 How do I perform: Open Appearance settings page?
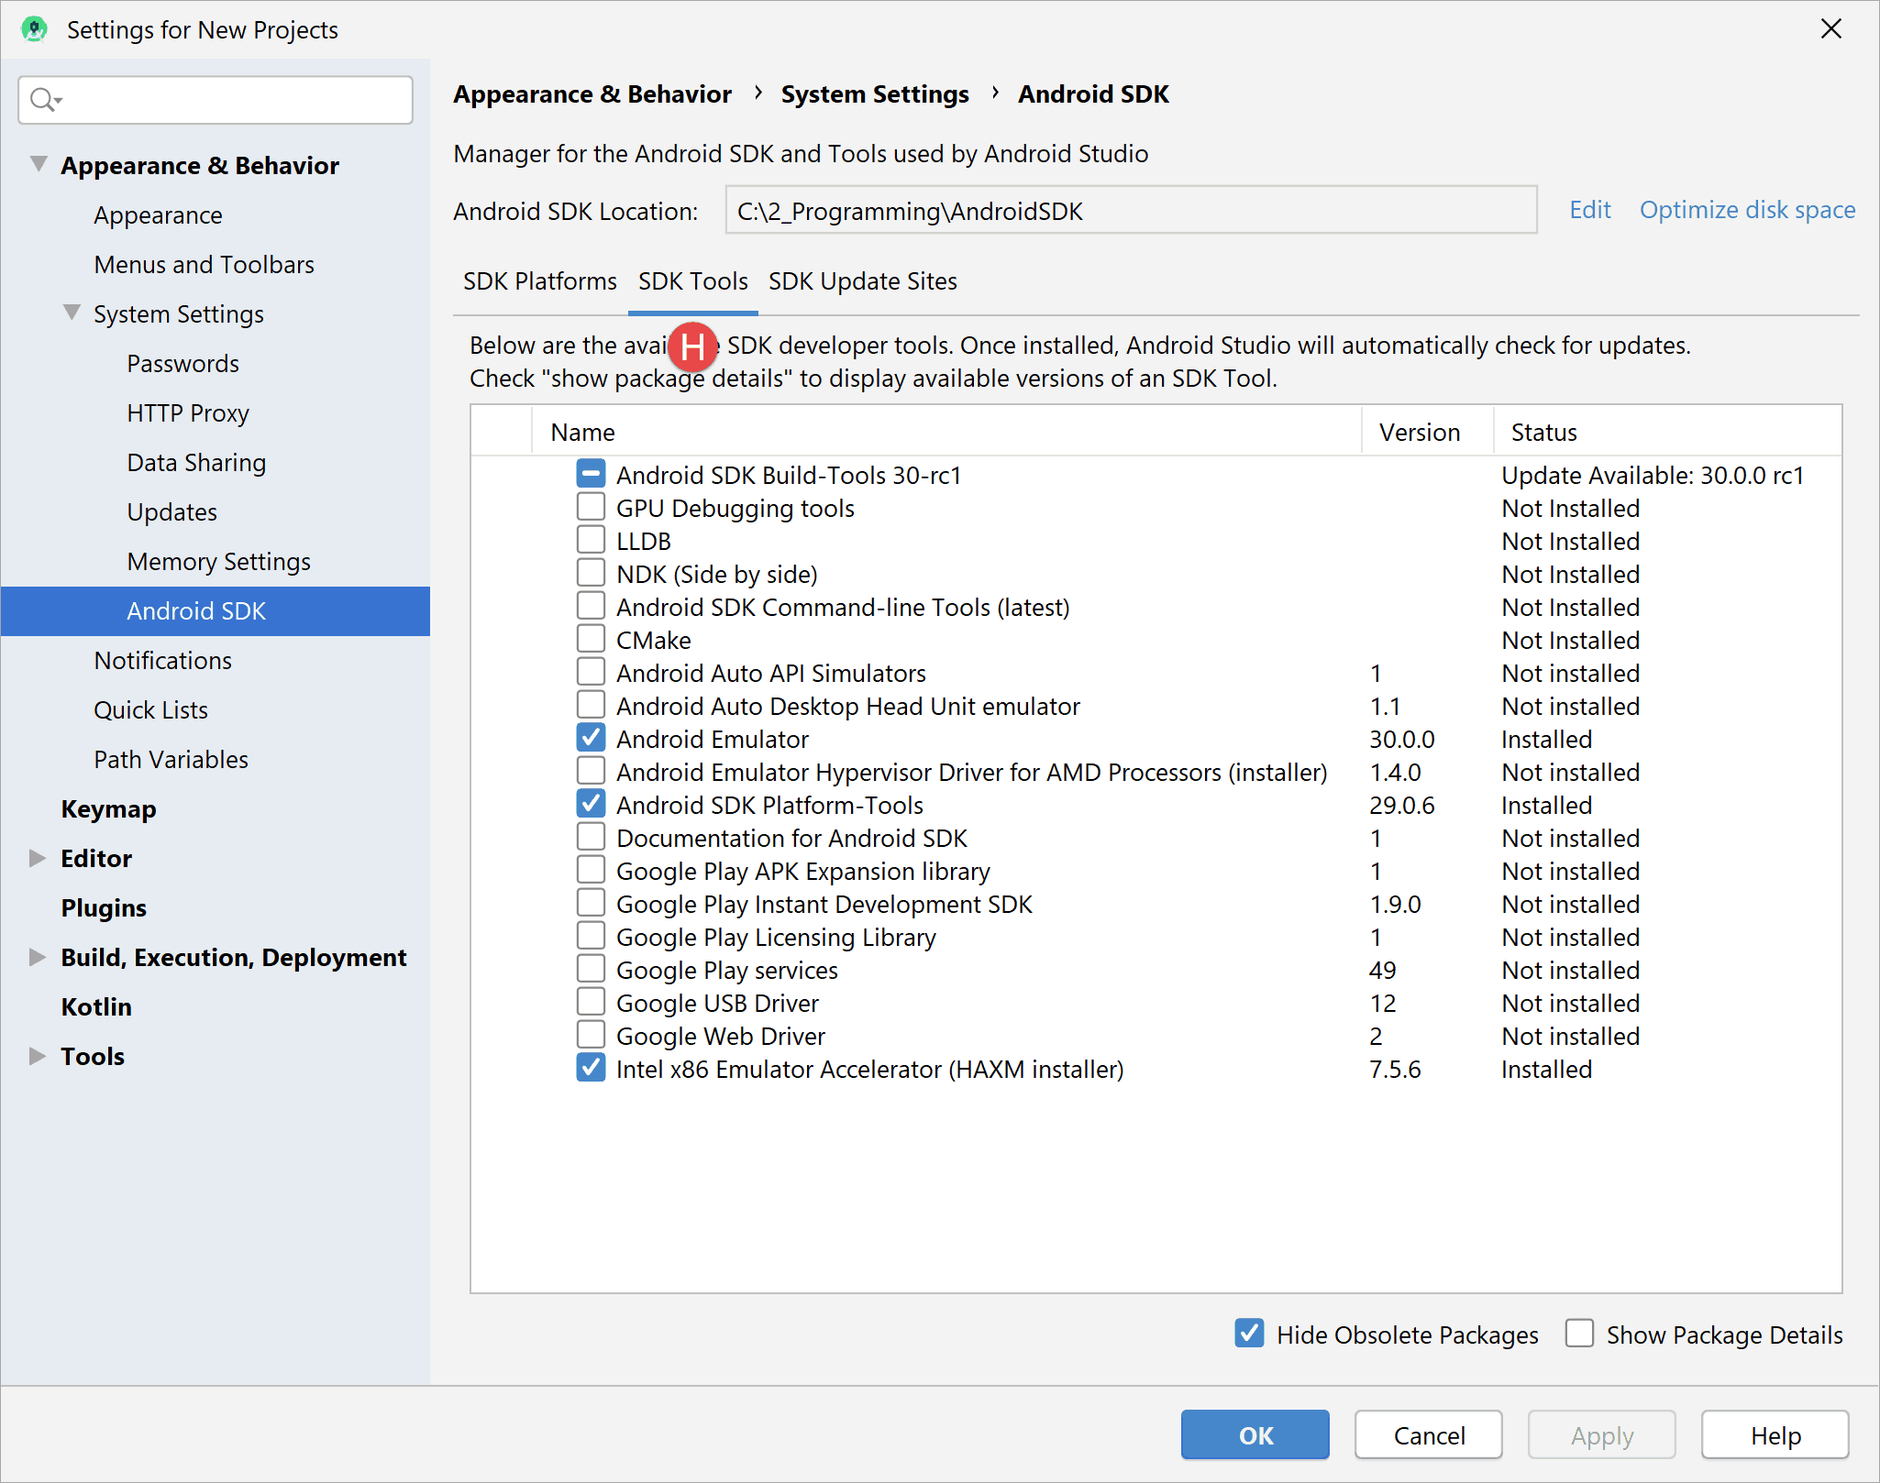coord(158,214)
